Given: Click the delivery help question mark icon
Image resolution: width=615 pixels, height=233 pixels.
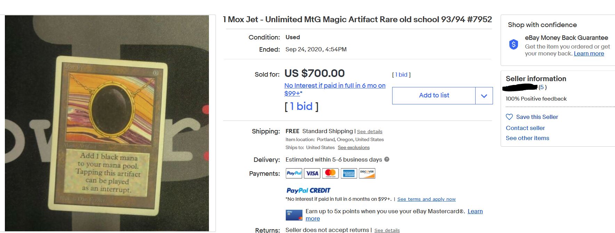Looking at the screenshot, I should pos(387,159).
